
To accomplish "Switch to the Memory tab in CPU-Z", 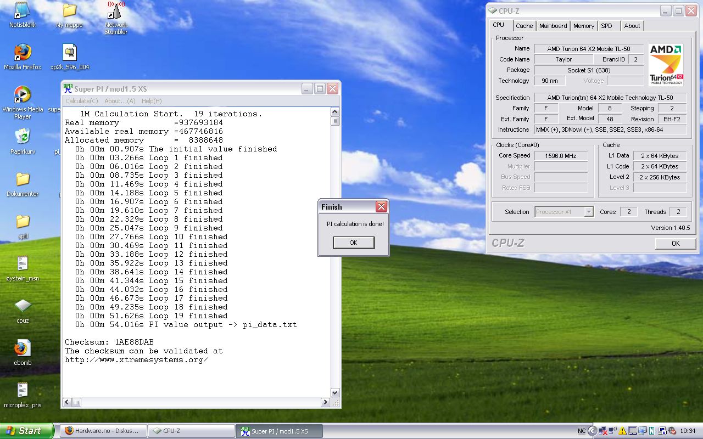I will click(x=583, y=26).
